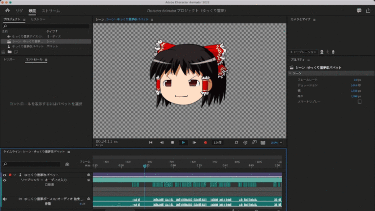Collapse the puppet track chevron
Viewport: 375px width, 211px height.
click(x=15, y=175)
